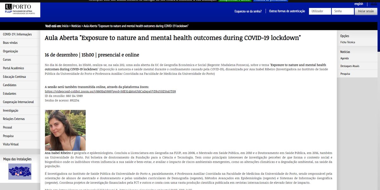380x190 pixels.
Task: Open the campus facilities map thumbnail
Action: click(20, 171)
